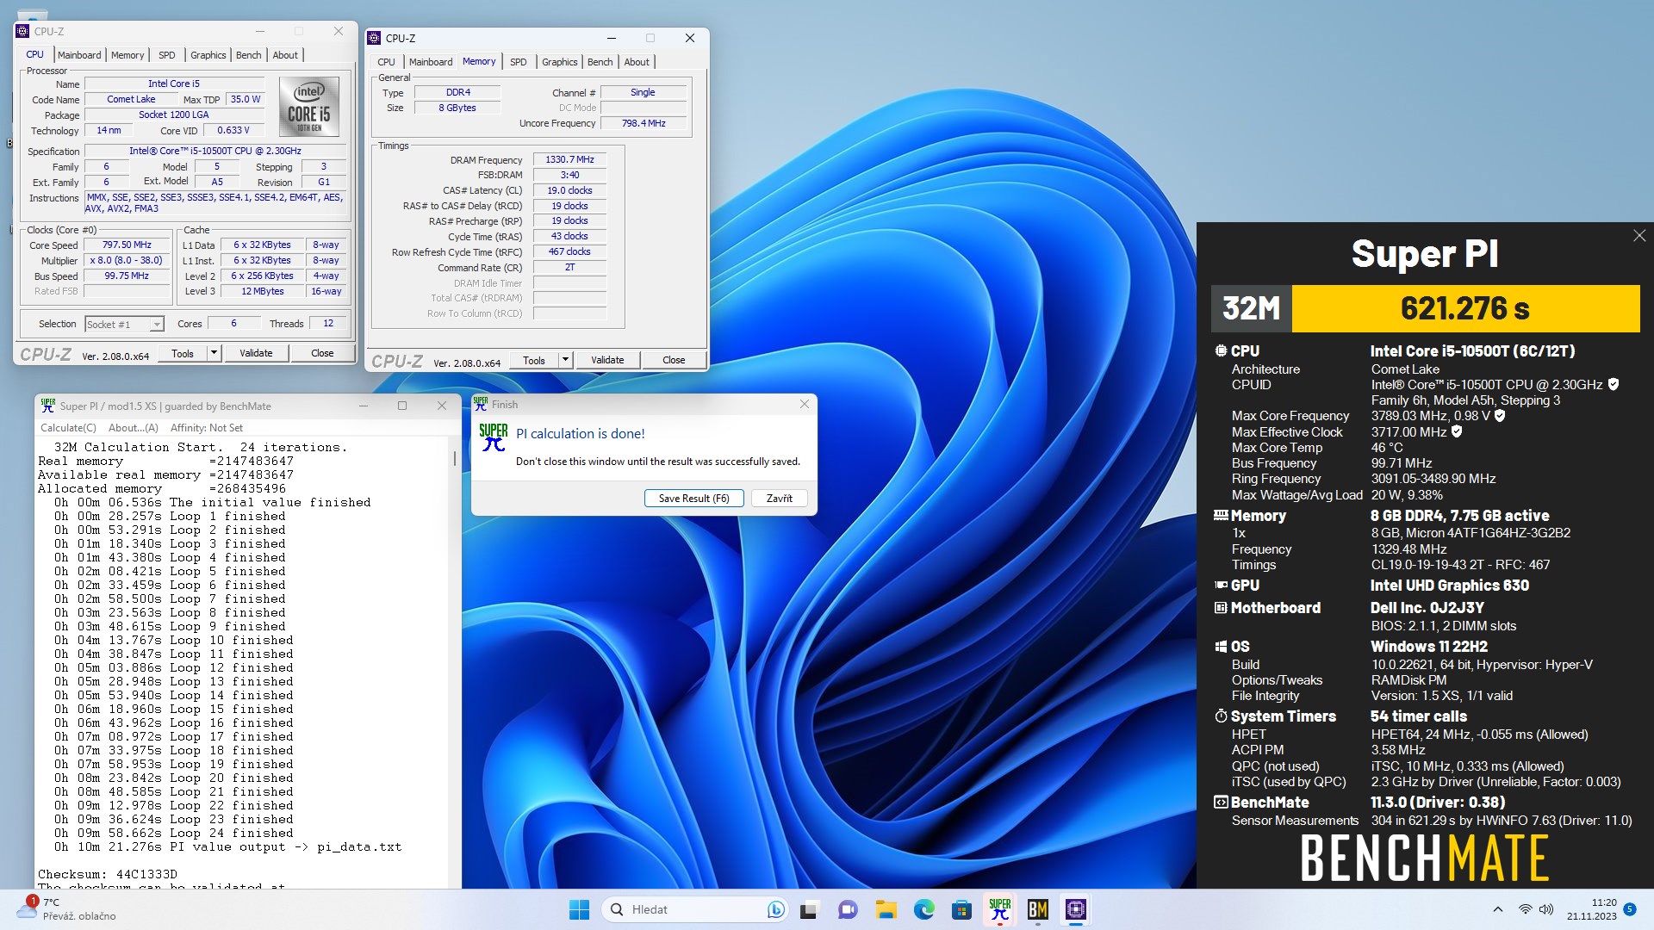This screenshot has height=930, width=1654.
Task: Click the Bing icon in the search box
Action: (775, 909)
